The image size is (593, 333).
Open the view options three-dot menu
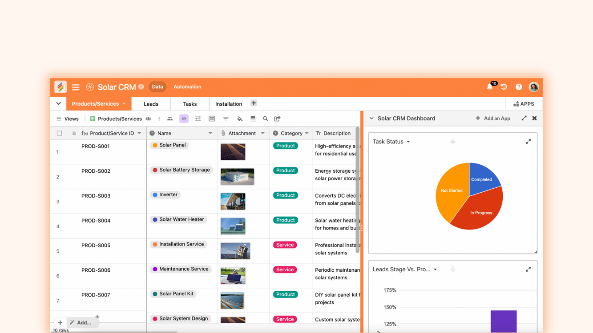159,119
